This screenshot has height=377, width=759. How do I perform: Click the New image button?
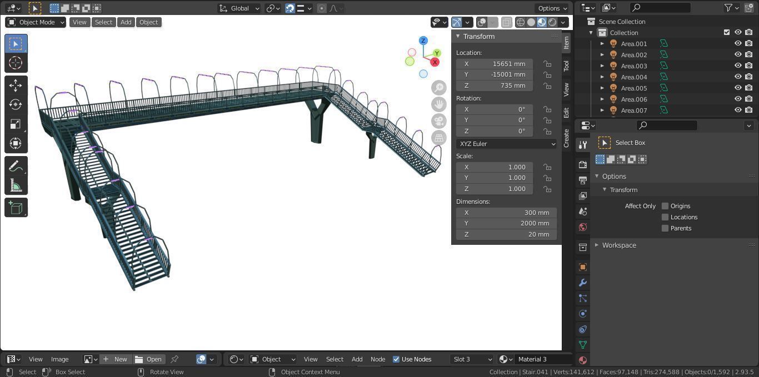115,359
